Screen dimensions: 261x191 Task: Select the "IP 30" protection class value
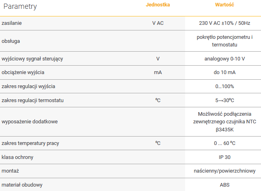(224, 157)
